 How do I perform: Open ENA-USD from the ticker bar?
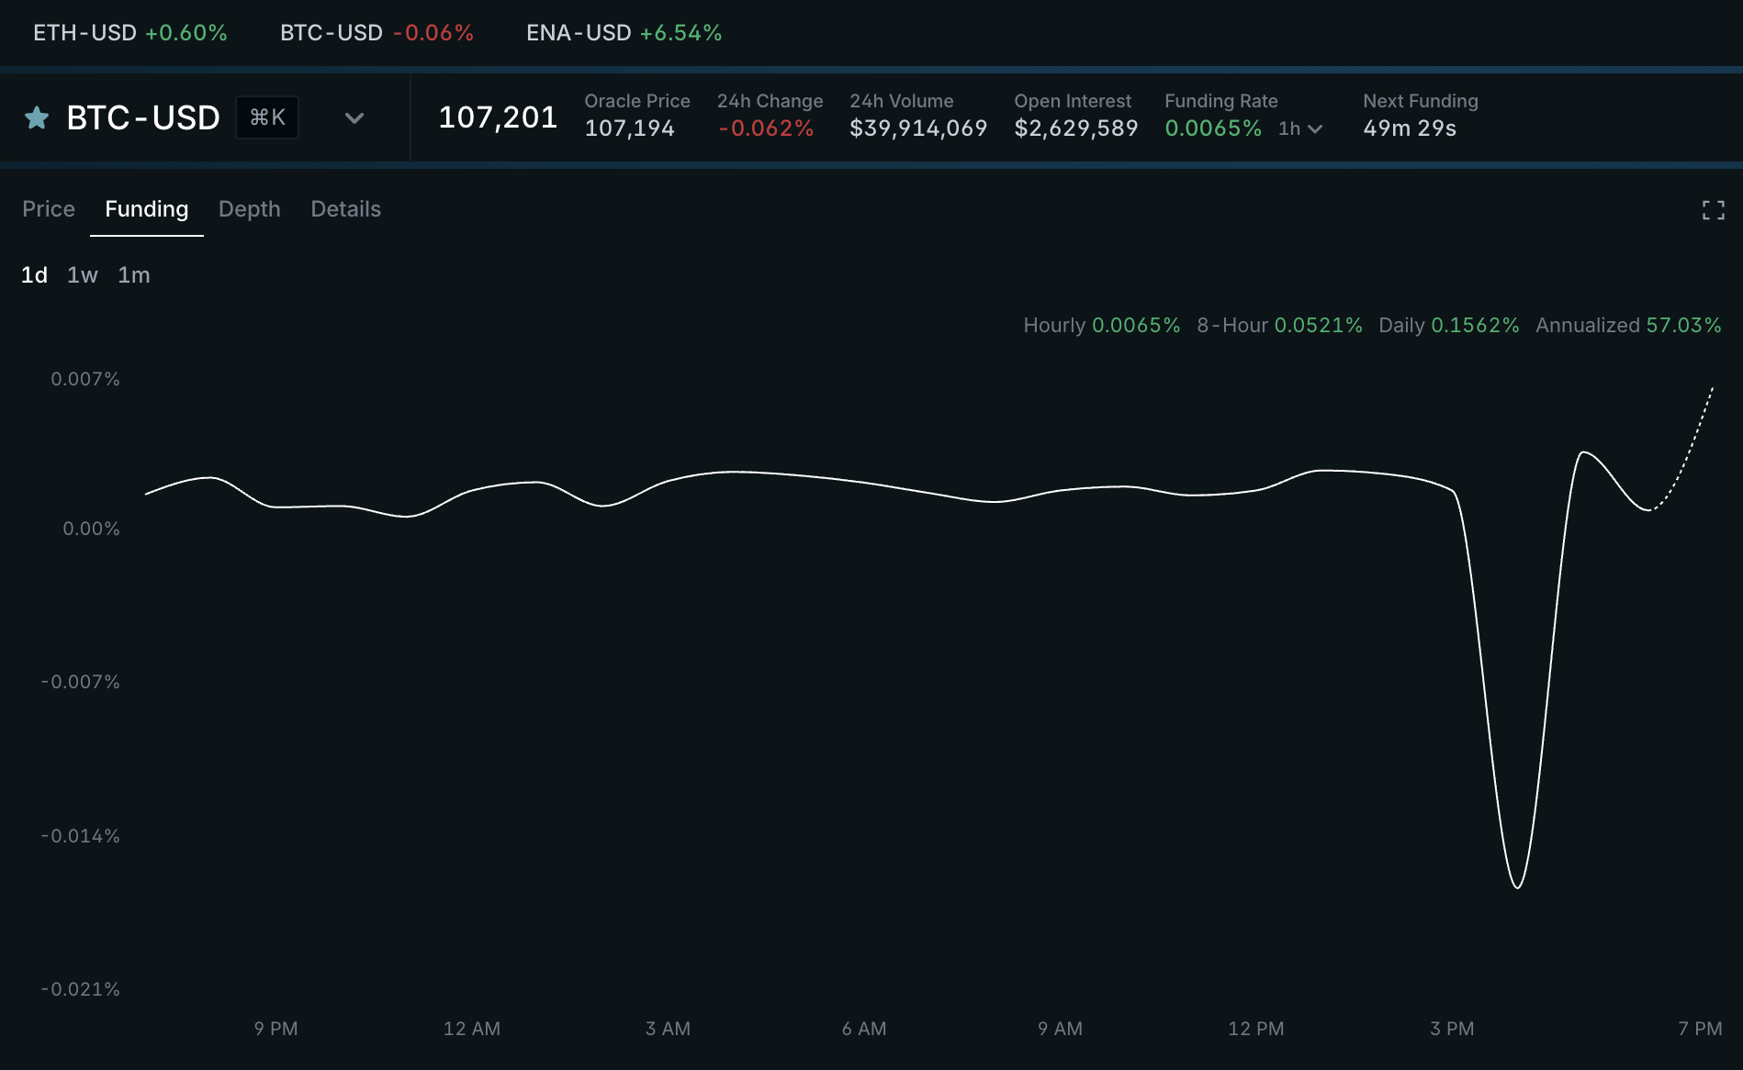[x=624, y=33]
